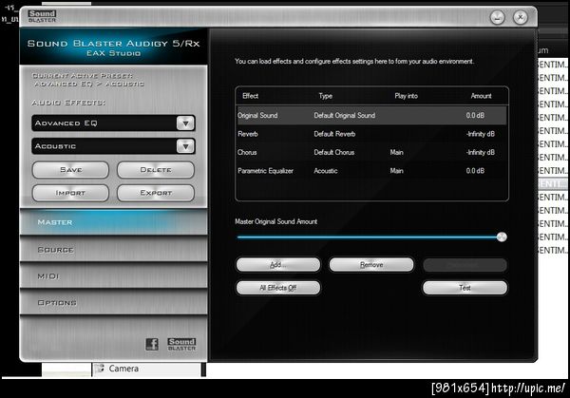The width and height of the screenshot is (570, 398).
Task: Click the Advanced EQ combo box field
Action: 113,123
